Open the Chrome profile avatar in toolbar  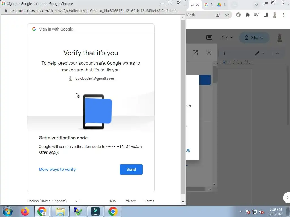[x=274, y=15]
